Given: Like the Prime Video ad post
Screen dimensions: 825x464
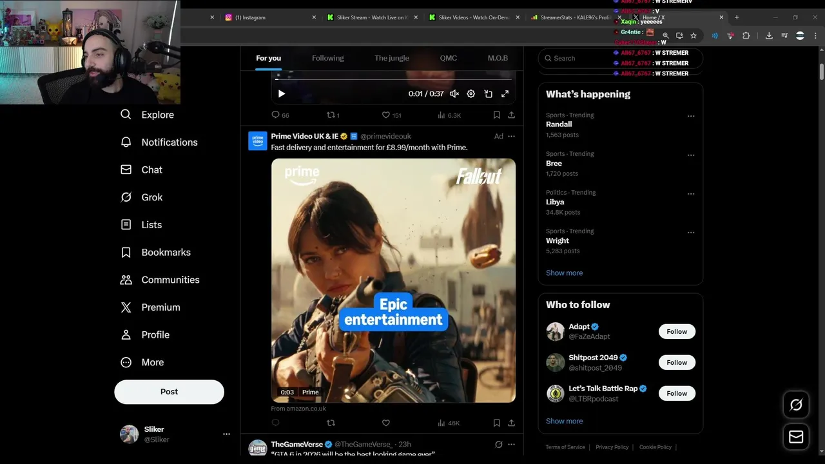Looking at the screenshot, I should tap(386, 423).
